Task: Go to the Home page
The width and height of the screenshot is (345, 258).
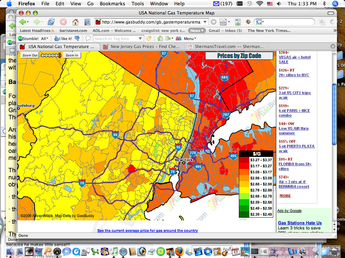Action: click(x=75, y=22)
